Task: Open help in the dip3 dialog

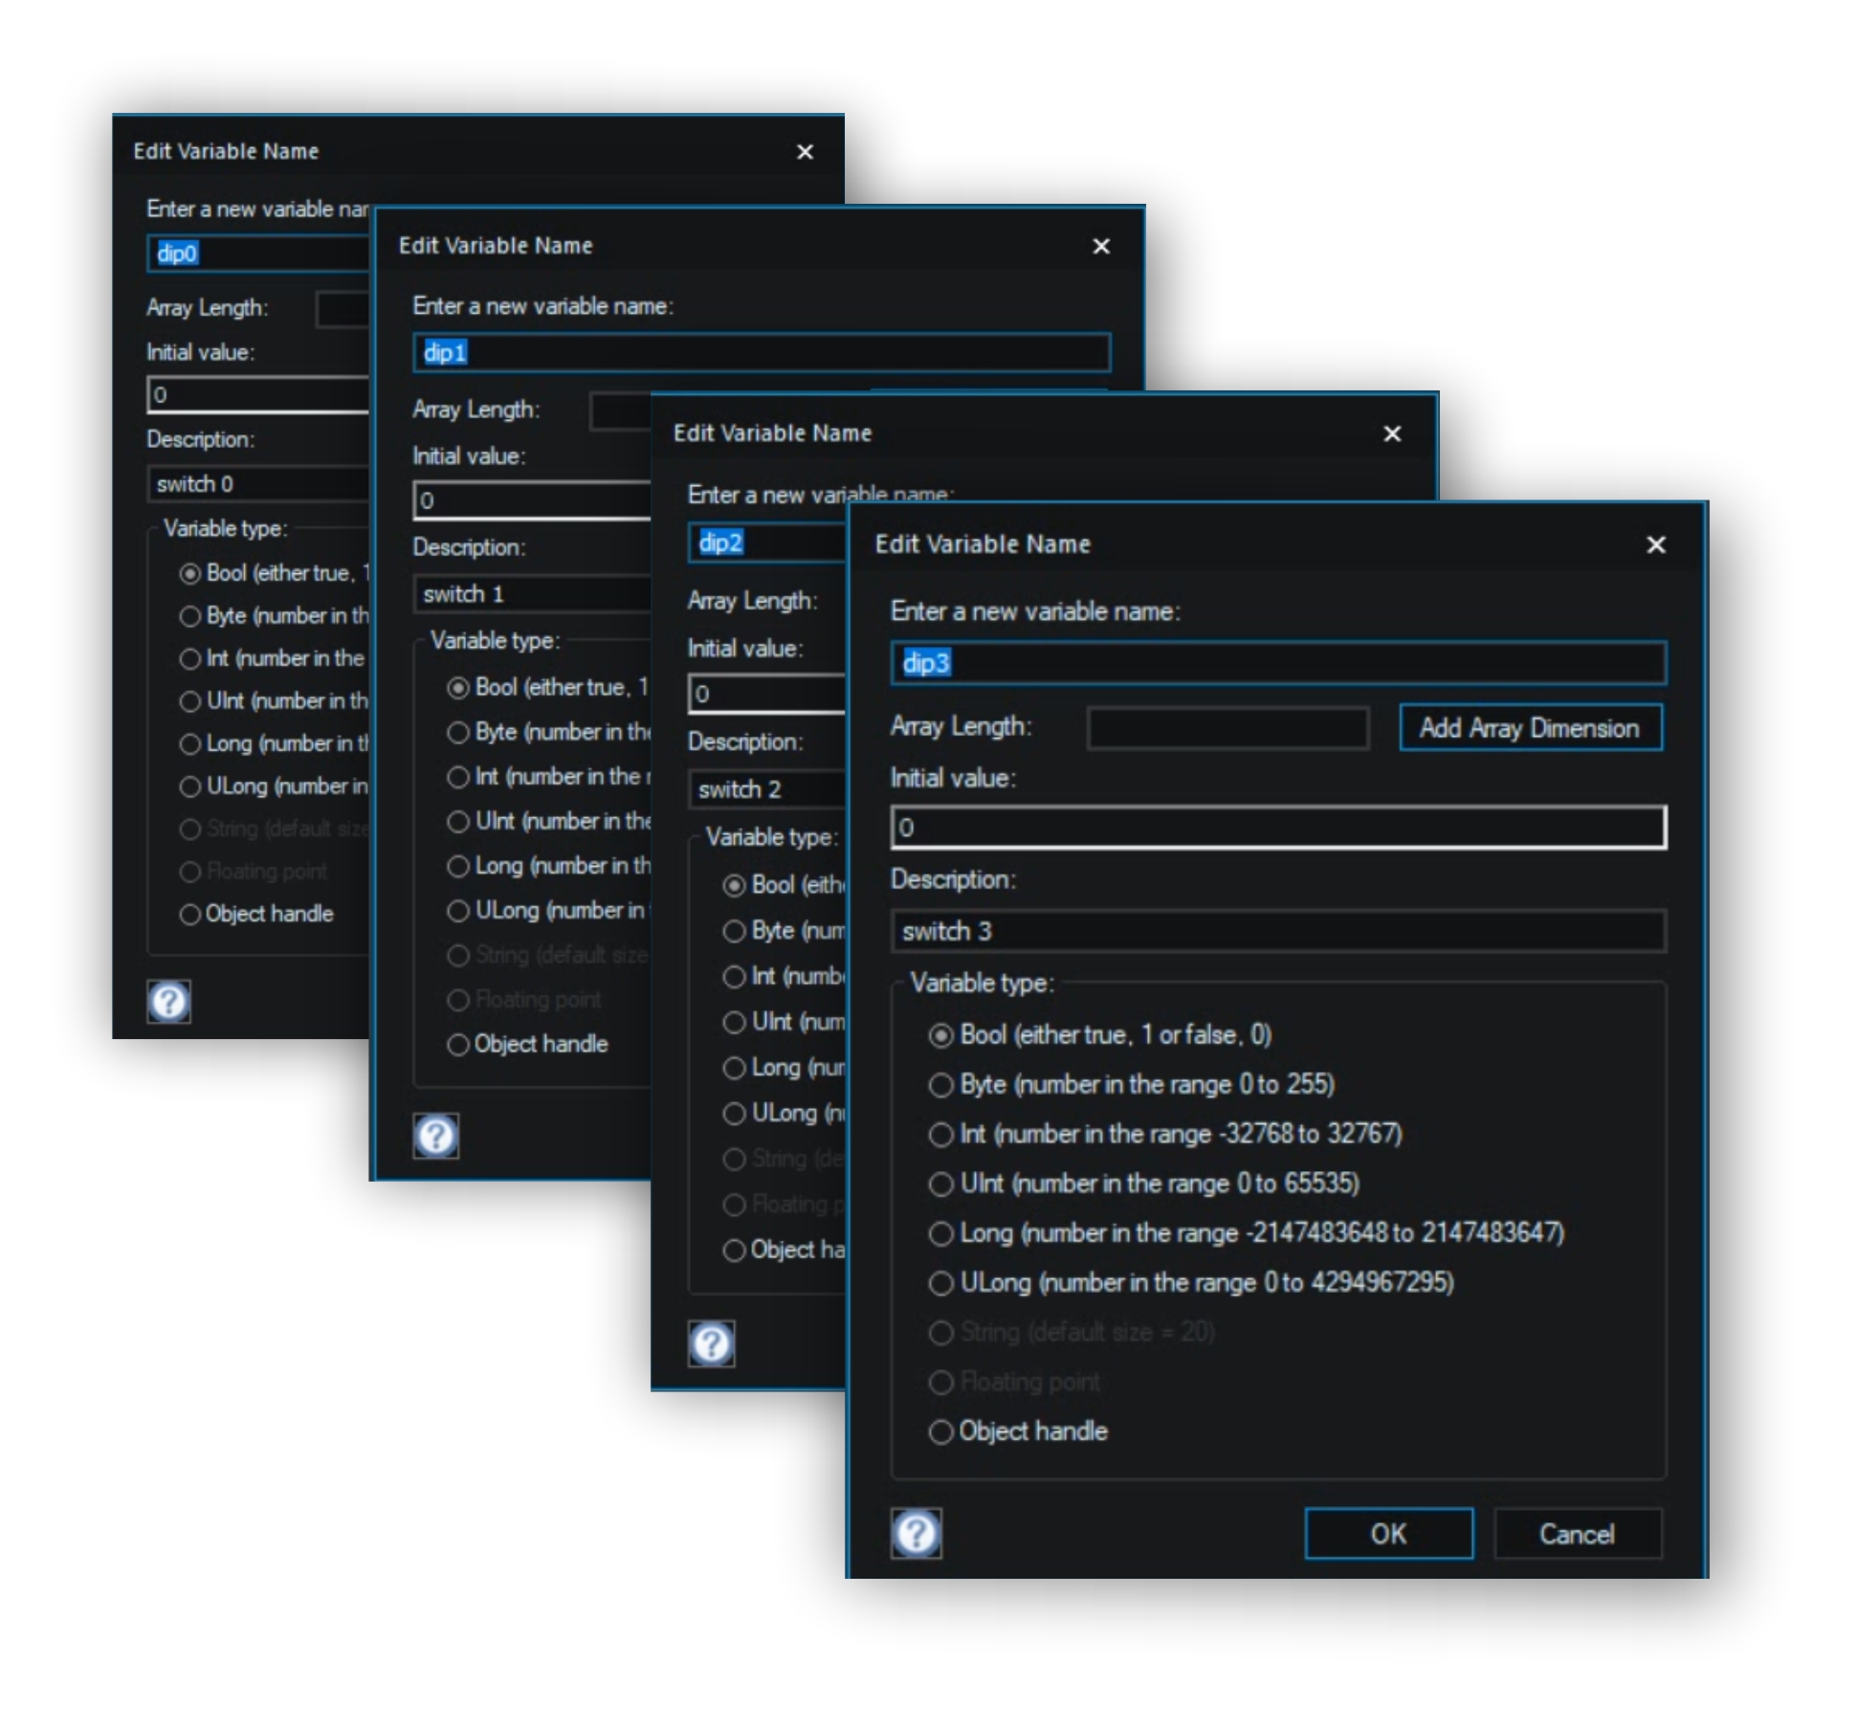Action: pos(917,1533)
